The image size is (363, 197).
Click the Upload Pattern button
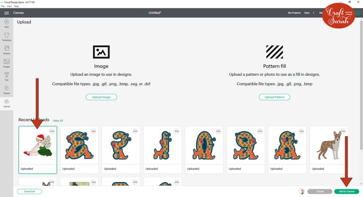[274, 97]
